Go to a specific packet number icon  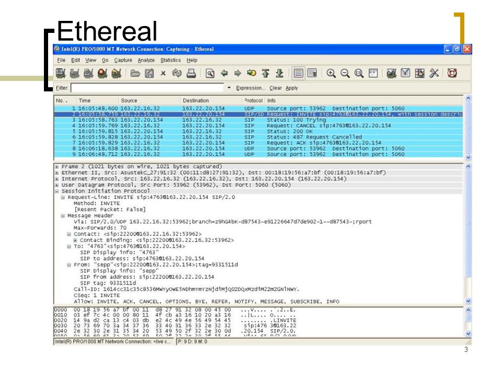pyautogui.click(x=252, y=73)
